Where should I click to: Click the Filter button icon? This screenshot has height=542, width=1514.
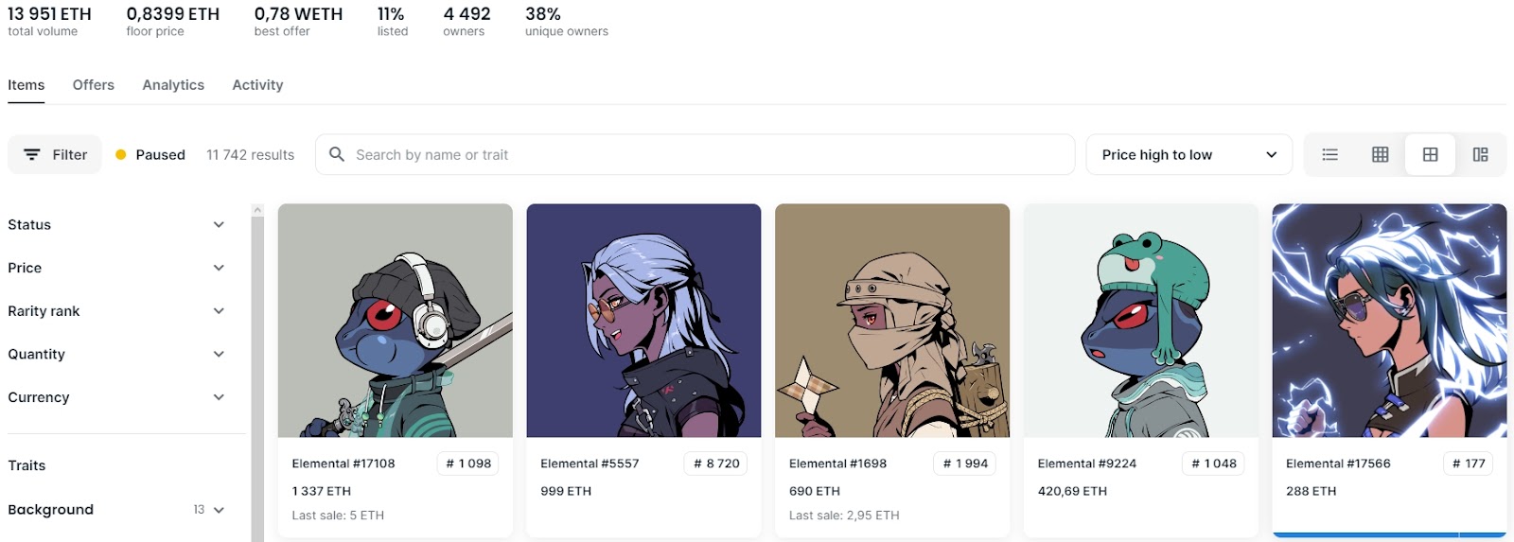[32, 154]
